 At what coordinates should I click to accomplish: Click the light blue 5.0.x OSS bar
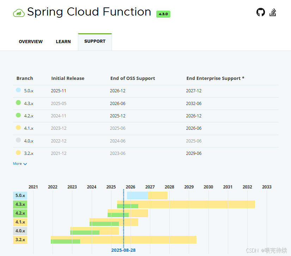[x=138, y=196]
